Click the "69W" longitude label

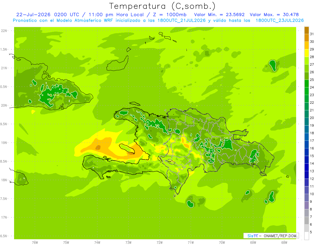(253, 242)
